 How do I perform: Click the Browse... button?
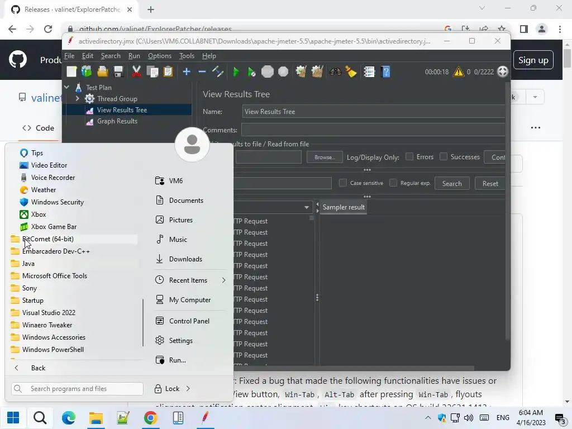click(x=325, y=157)
